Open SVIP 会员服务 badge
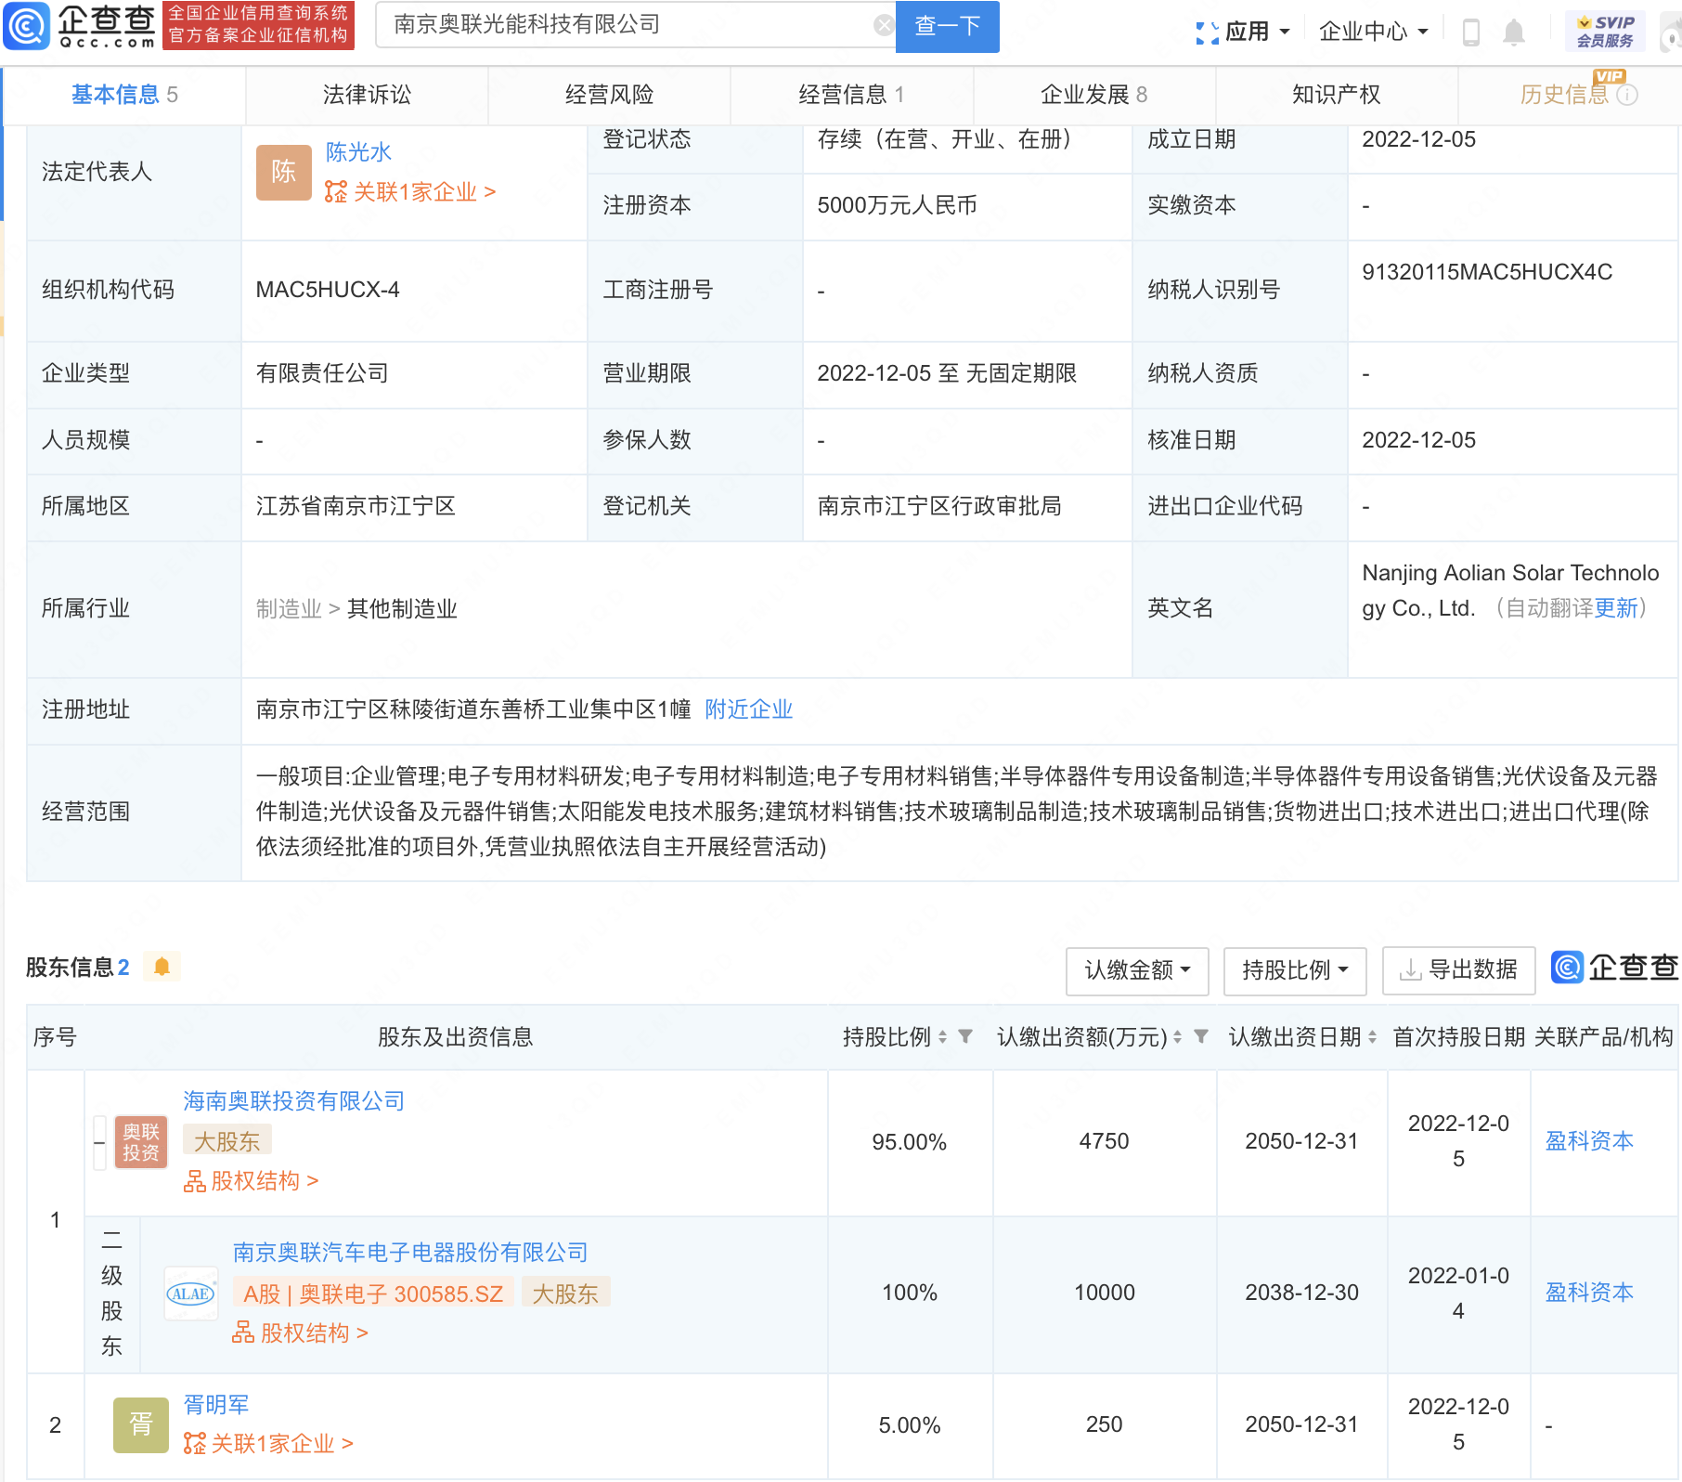The image size is (1682, 1482). pyautogui.click(x=1605, y=32)
